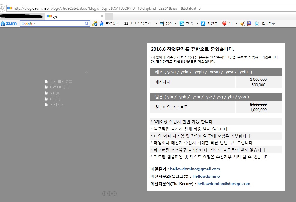Screen dimensions: 296x202
Task: Expand the 번역 dropdown arrow
Action: tap(198, 23)
